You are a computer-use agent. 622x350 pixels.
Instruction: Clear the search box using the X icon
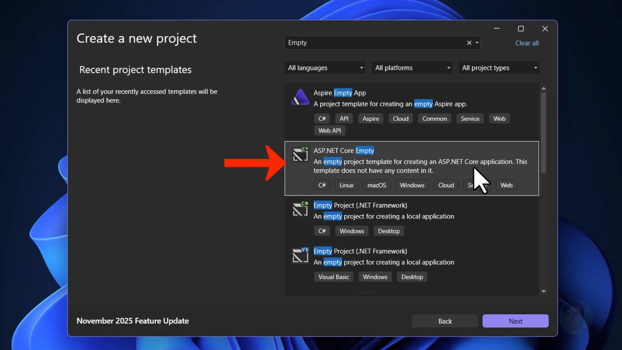469,42
